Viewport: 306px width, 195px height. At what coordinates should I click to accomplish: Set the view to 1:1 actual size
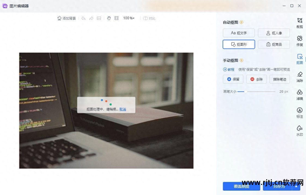point(117,18)
